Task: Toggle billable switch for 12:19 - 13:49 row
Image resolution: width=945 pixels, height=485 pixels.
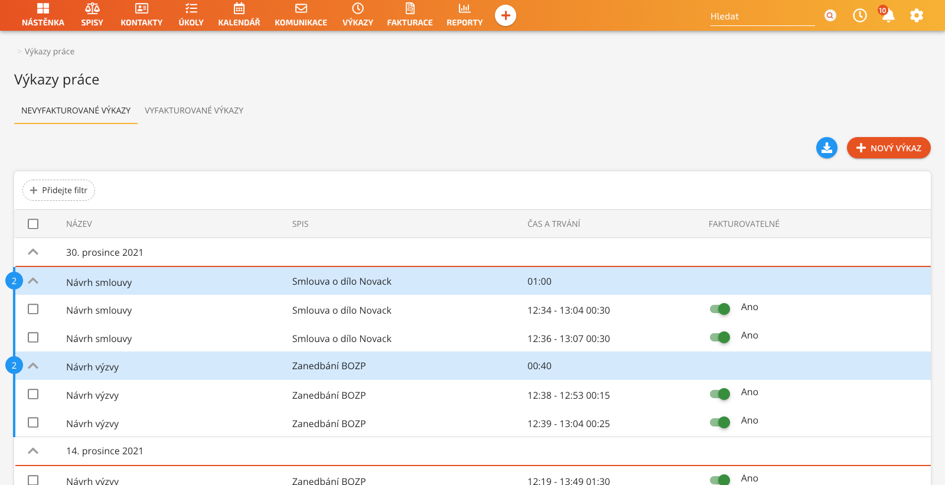Action: point(720,480)
